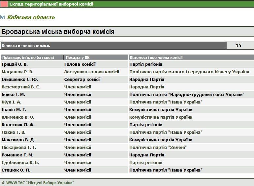Select the name Стецюк О. П.

[16, 170]
